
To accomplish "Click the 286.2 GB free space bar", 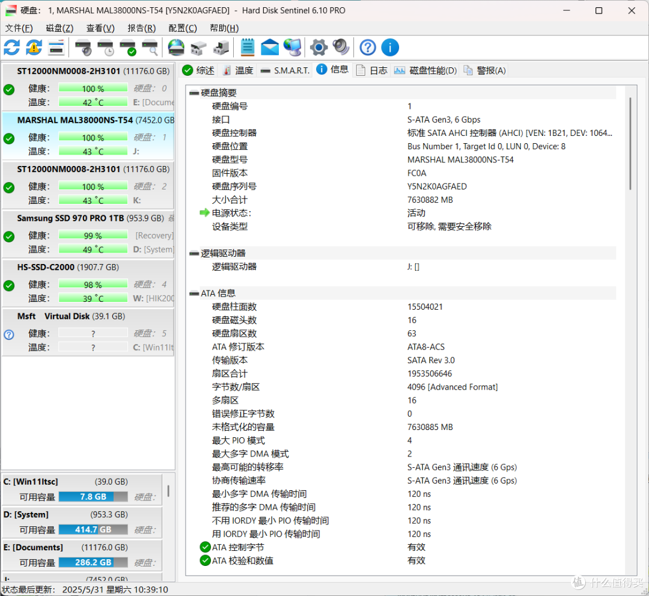I will (x=93, y=562).
